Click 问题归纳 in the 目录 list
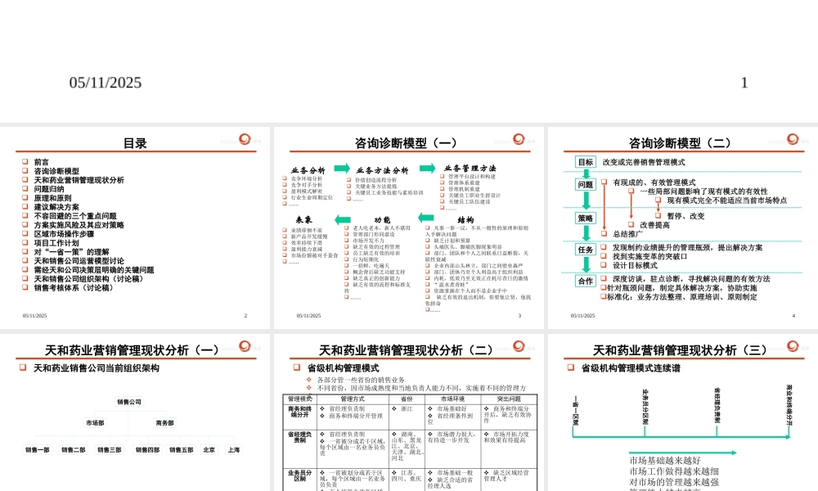 (x=49, y=189)
